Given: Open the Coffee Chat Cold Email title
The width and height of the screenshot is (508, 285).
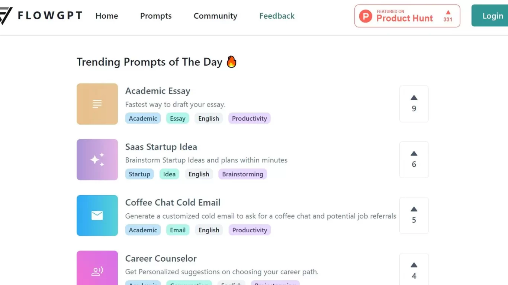Looking at the screenshot, I should pos(173,203).
